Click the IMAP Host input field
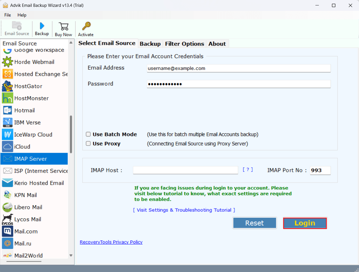The height and width of the screenshot is (272, 359). pos(185,170)
